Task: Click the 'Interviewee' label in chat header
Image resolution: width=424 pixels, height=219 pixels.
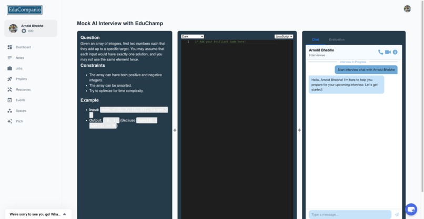Action: 317,55
